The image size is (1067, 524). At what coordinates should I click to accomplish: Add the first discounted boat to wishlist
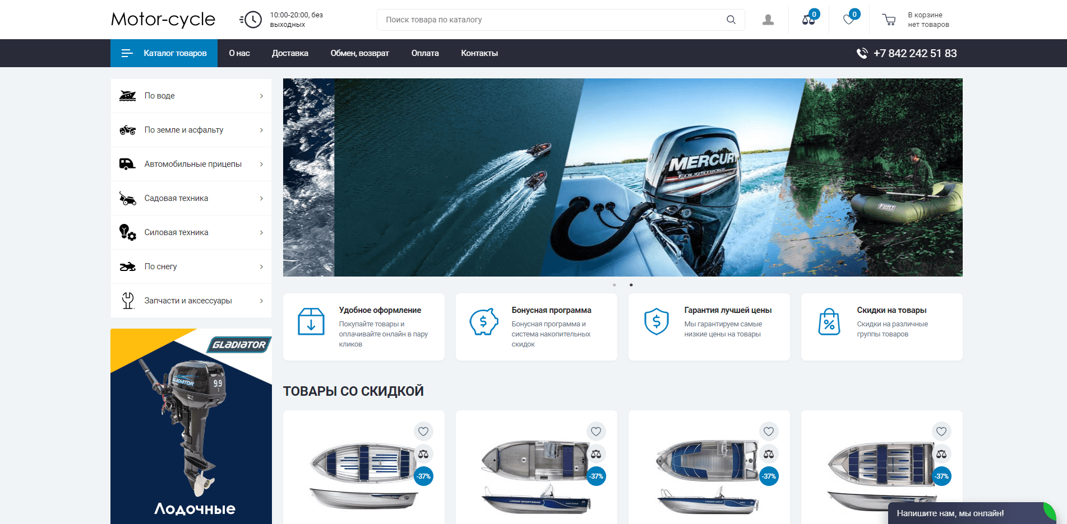pos(424,432)
